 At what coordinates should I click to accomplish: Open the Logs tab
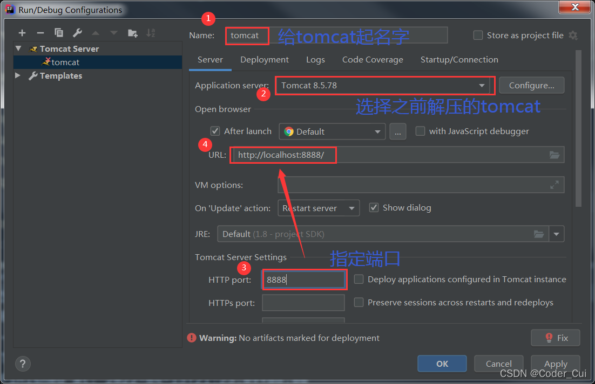pos(315,60)
